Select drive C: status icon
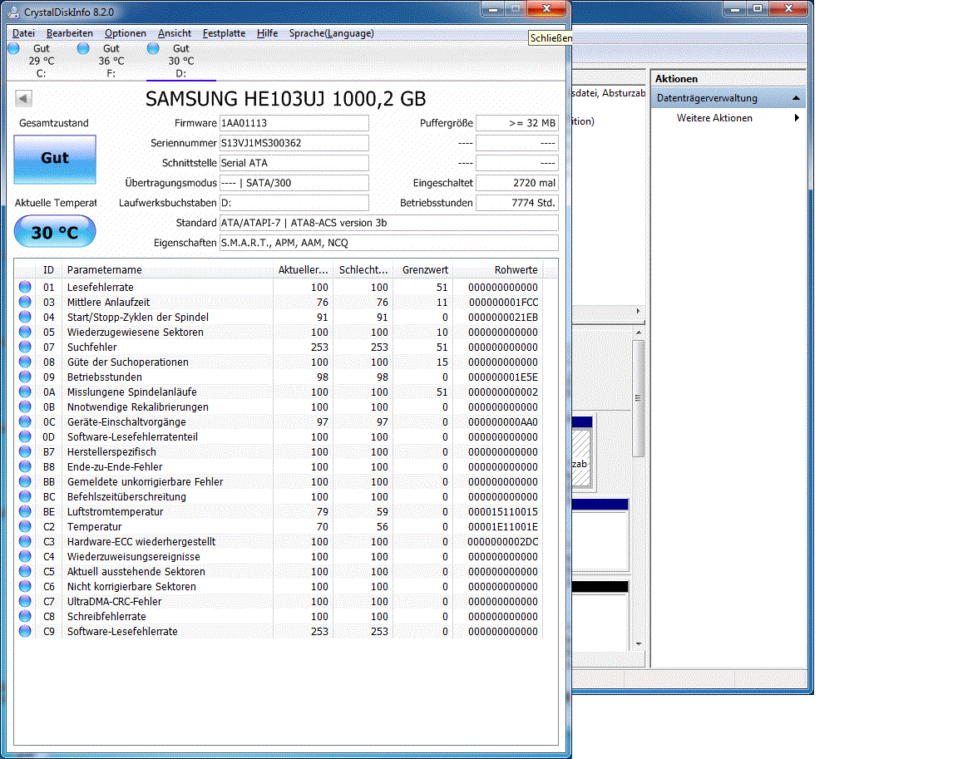 point(13,48)
